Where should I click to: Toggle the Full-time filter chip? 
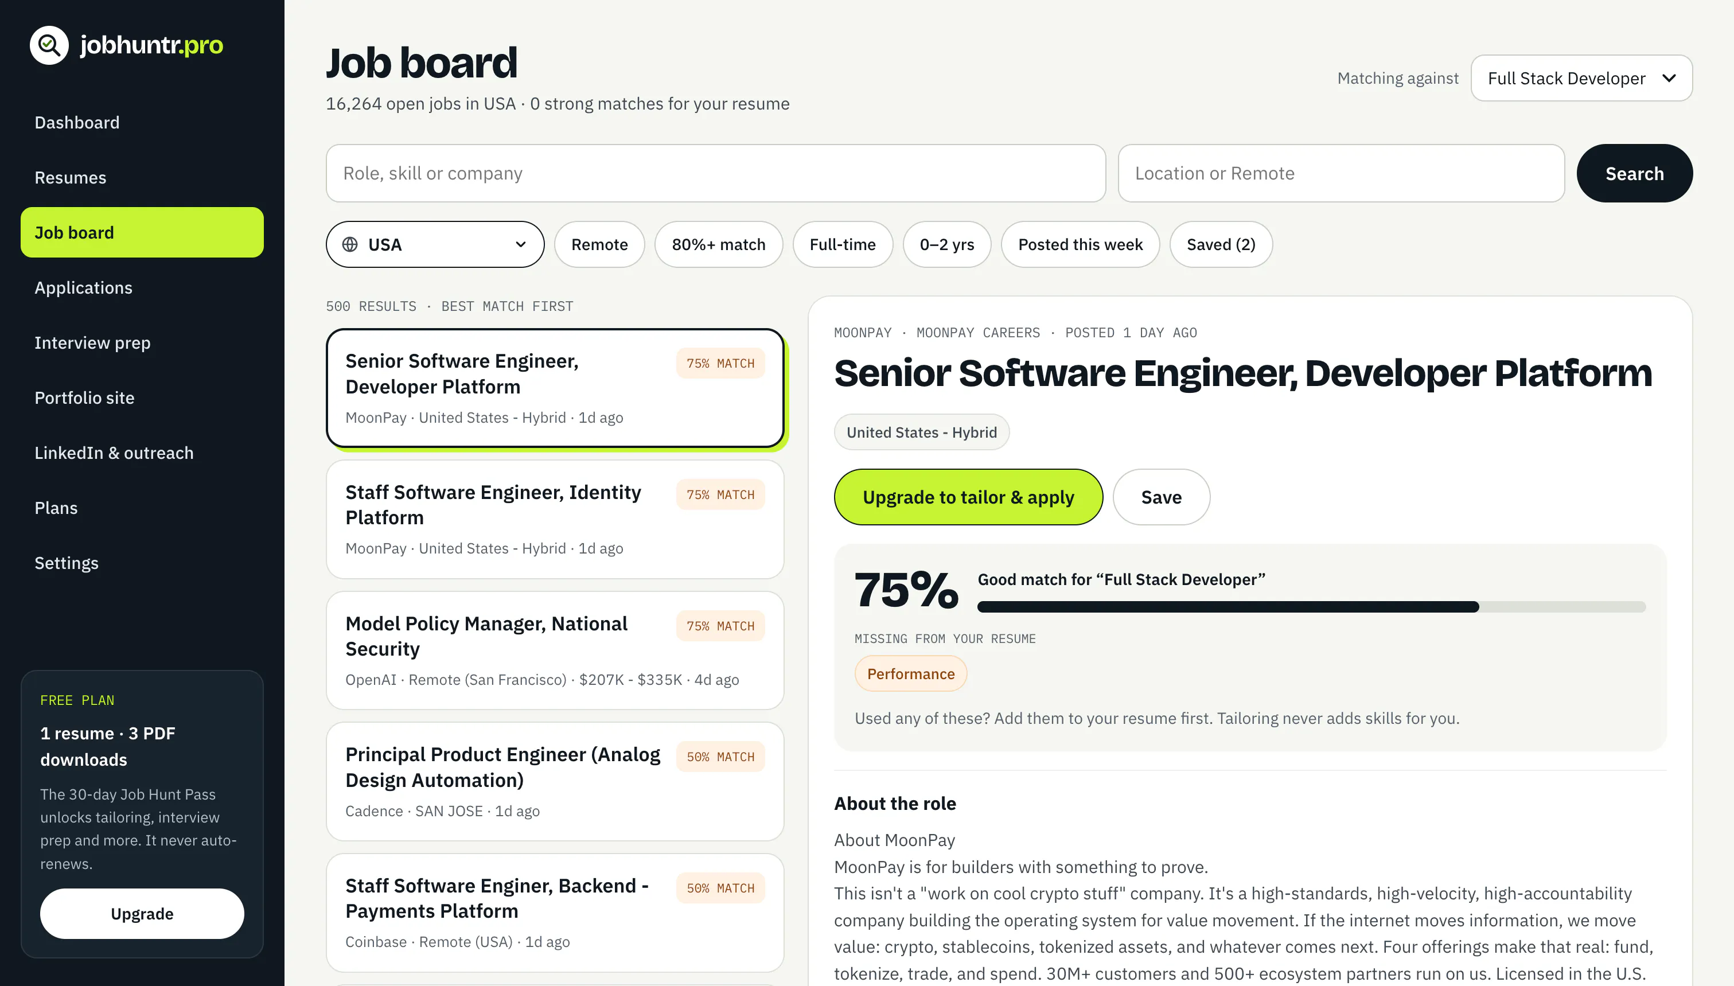coord(842,244)
